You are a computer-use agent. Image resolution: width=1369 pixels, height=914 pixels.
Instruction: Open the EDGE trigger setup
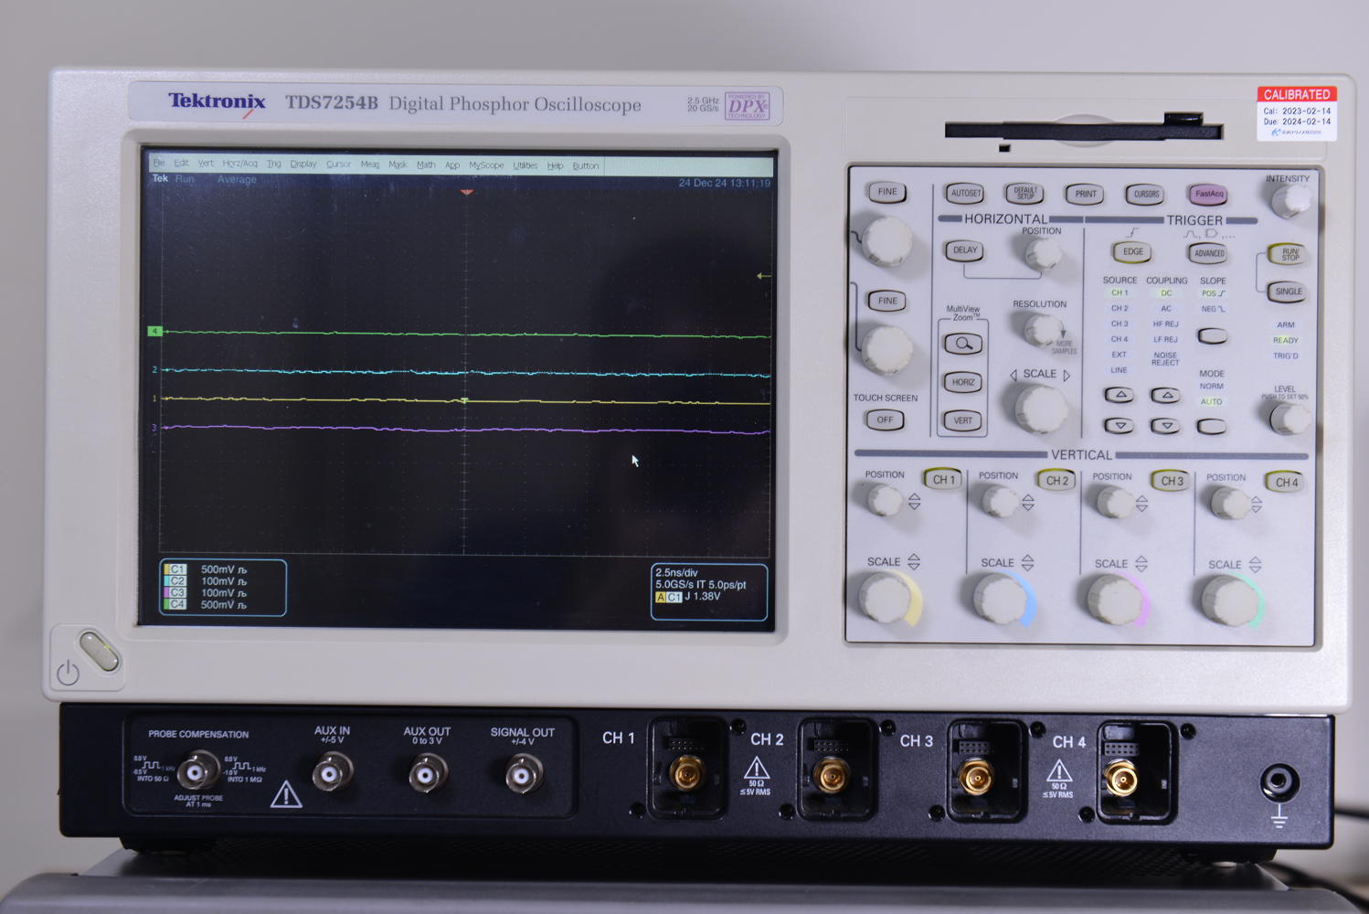point(1130,252)
